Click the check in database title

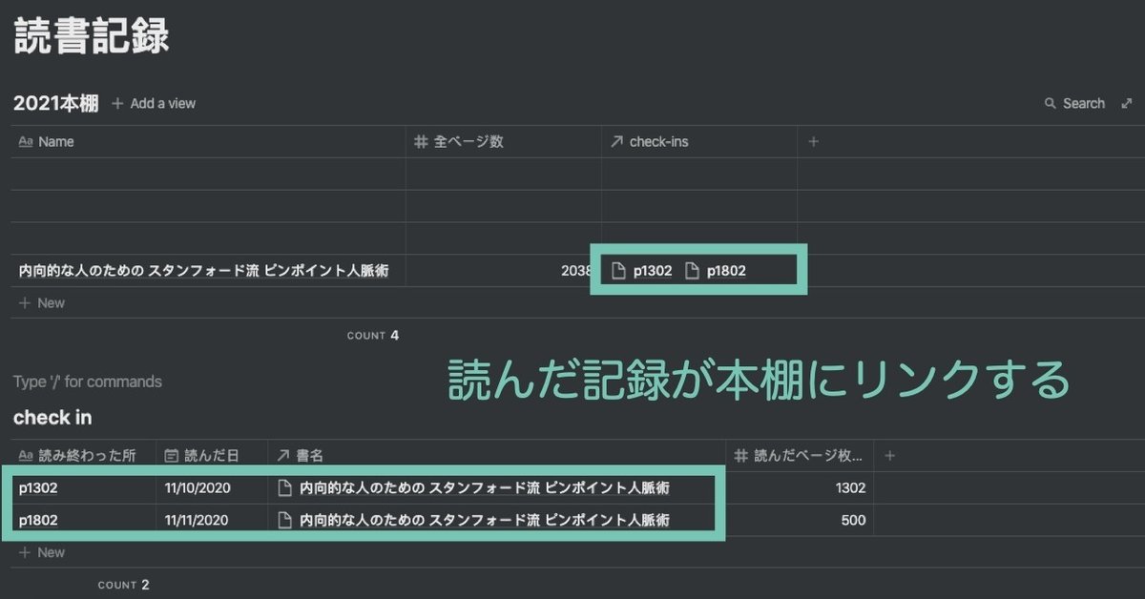pos(52,418)
